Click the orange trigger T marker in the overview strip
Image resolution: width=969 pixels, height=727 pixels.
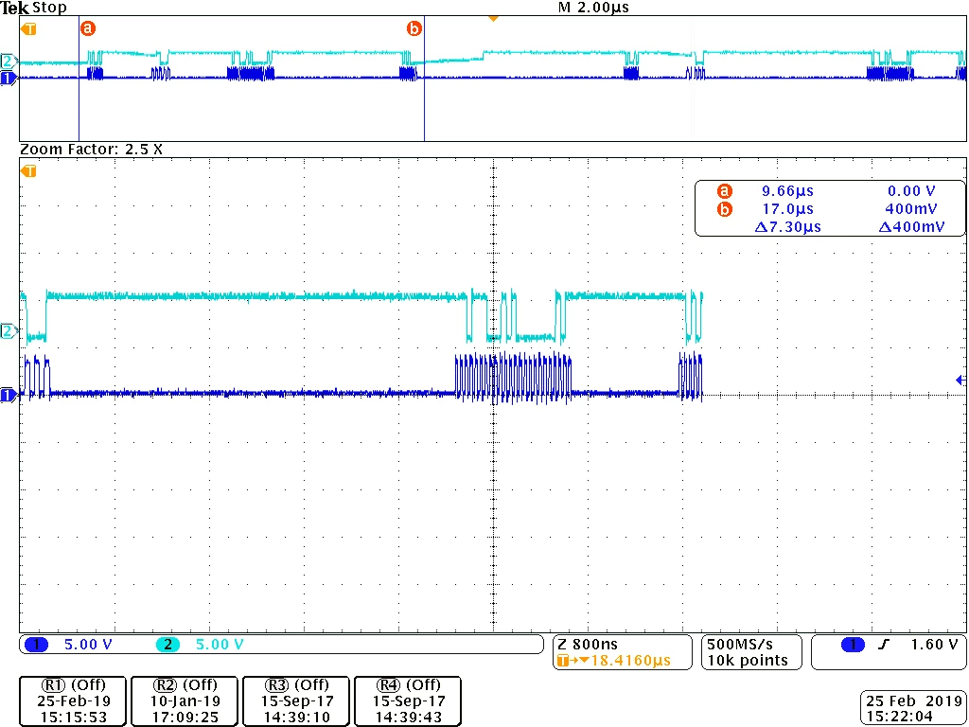click(x=29, y=29)
